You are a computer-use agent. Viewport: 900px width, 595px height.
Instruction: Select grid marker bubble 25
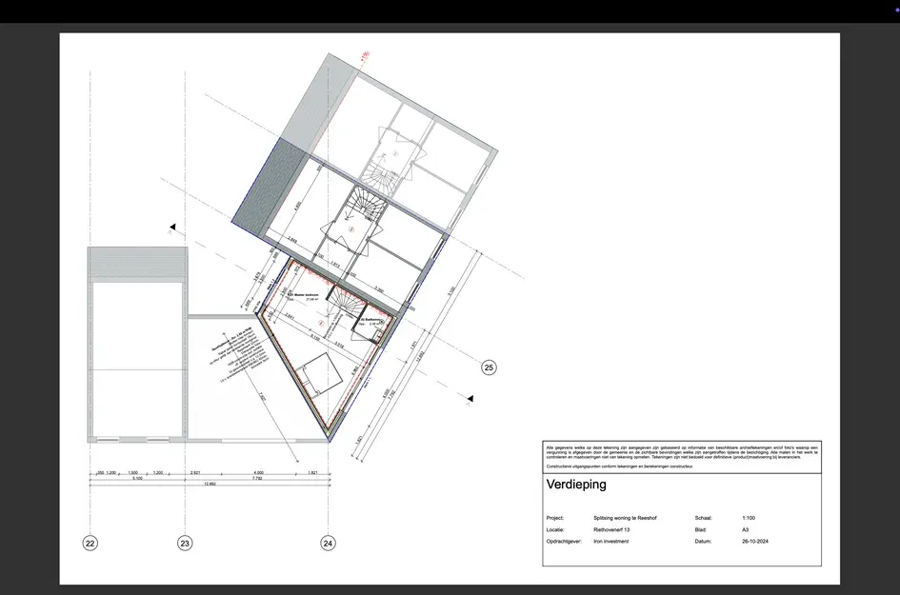click(x=489, y=366)
